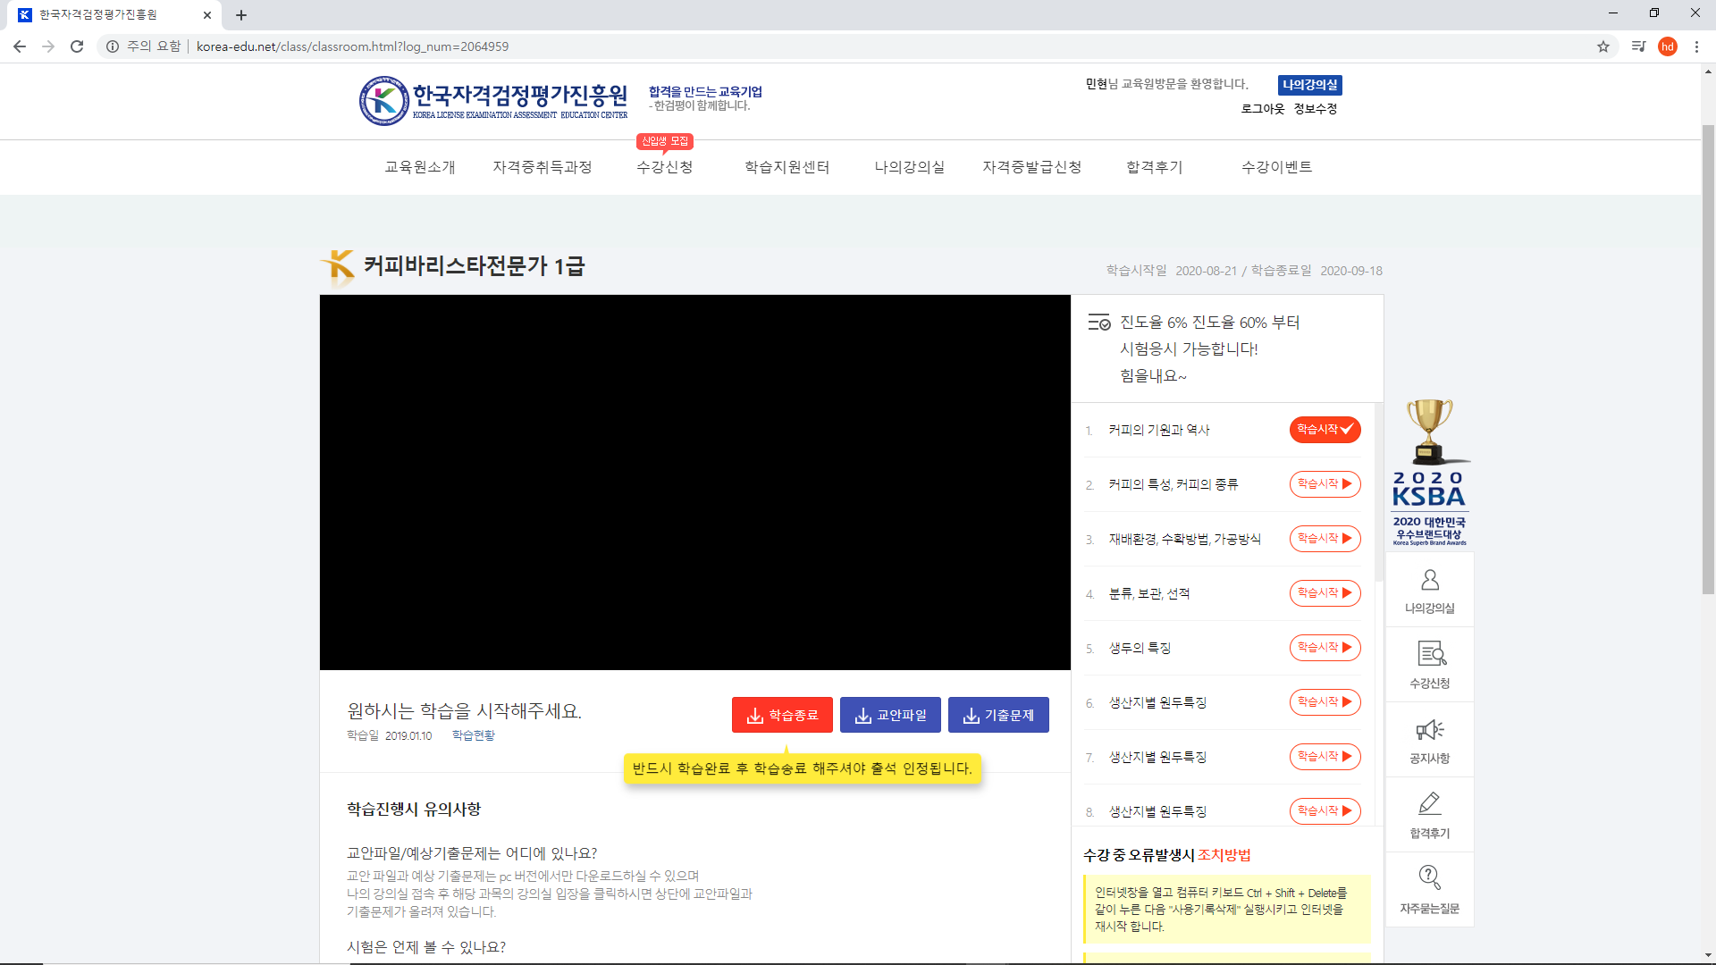Open the 자주묻는질문 magnifier icon
The image size is (1716, 965).
[1429, 890]
